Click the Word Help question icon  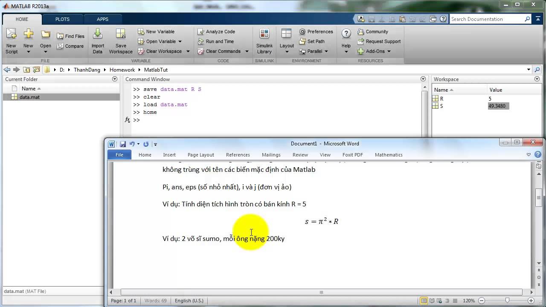538,154
